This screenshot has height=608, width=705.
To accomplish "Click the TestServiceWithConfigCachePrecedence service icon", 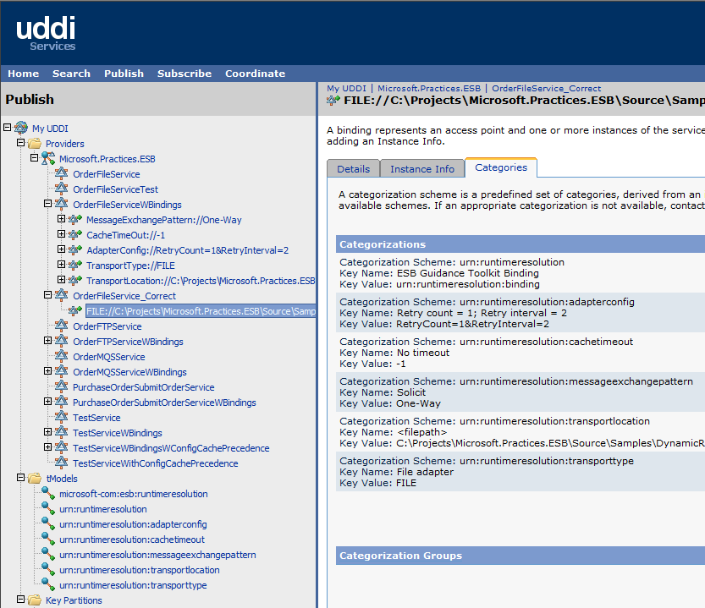I will [x=62, y=463].
